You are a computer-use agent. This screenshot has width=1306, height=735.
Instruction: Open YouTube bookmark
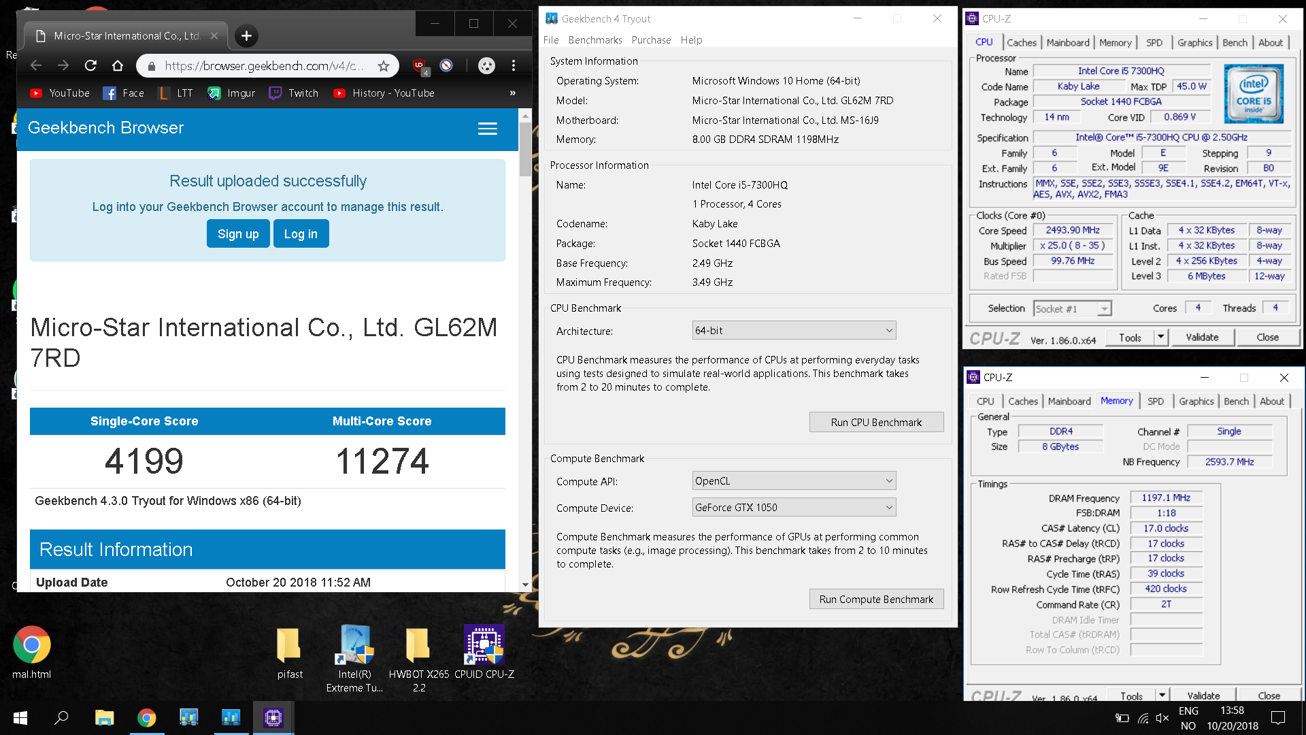click(60, 93)
